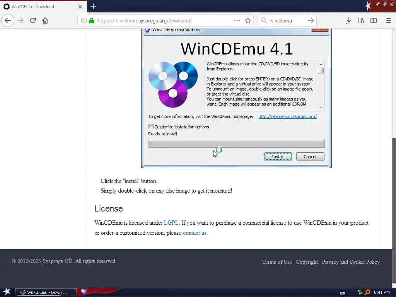Open a new tab

tap(93, 6)
